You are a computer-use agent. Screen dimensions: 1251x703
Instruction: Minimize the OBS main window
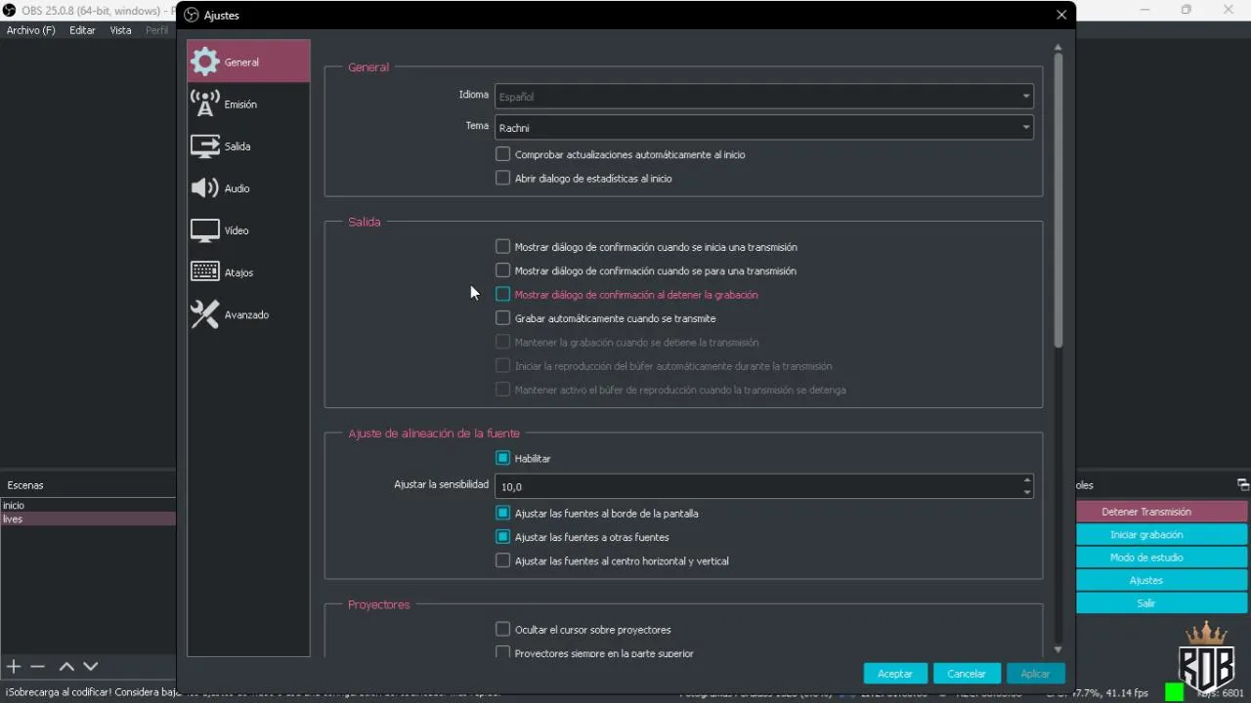click(x=1146, y=10)
